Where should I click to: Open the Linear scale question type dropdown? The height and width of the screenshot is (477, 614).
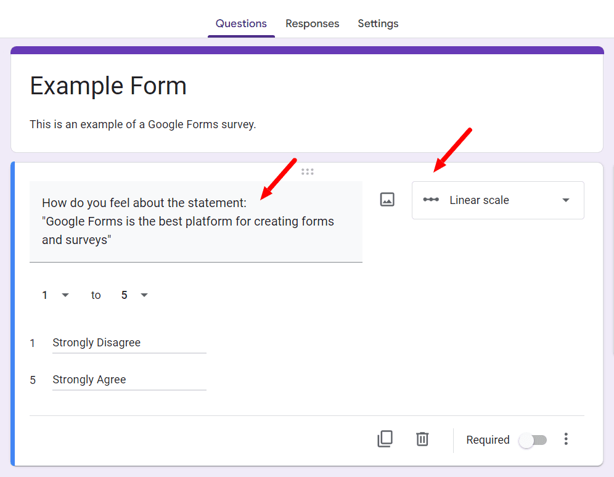pyautogui.click(x=497, y=200)
